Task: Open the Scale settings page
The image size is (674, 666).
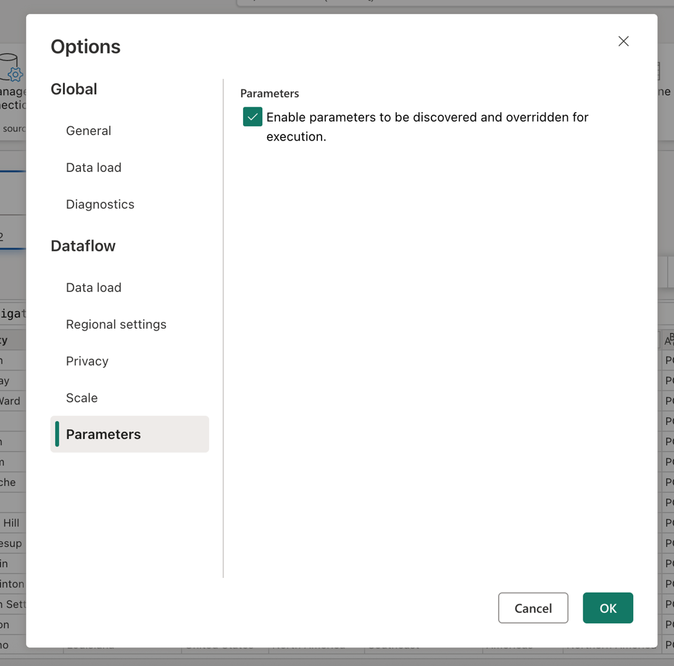Action: [80, 398]
